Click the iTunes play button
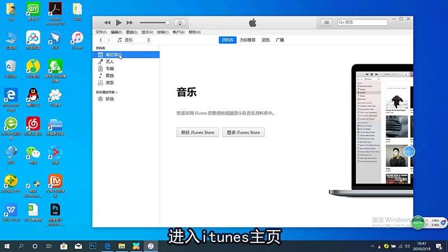The image size is (448, 252). point(119,22)
